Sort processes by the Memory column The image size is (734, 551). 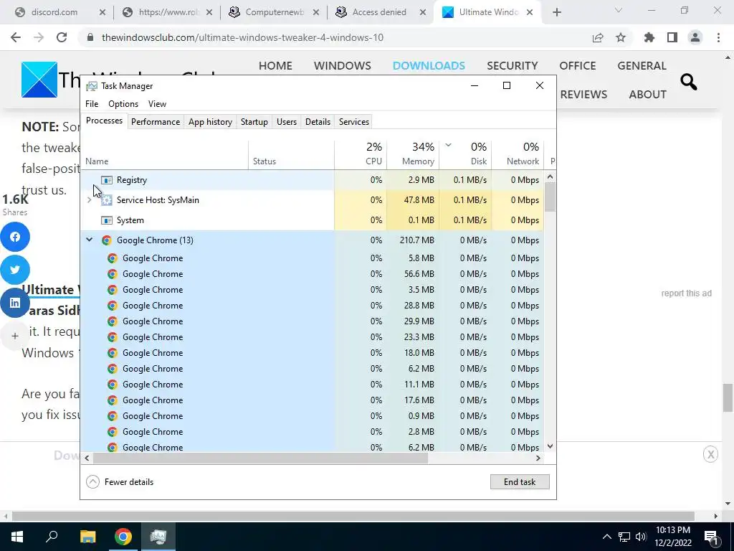coord(413,155)
